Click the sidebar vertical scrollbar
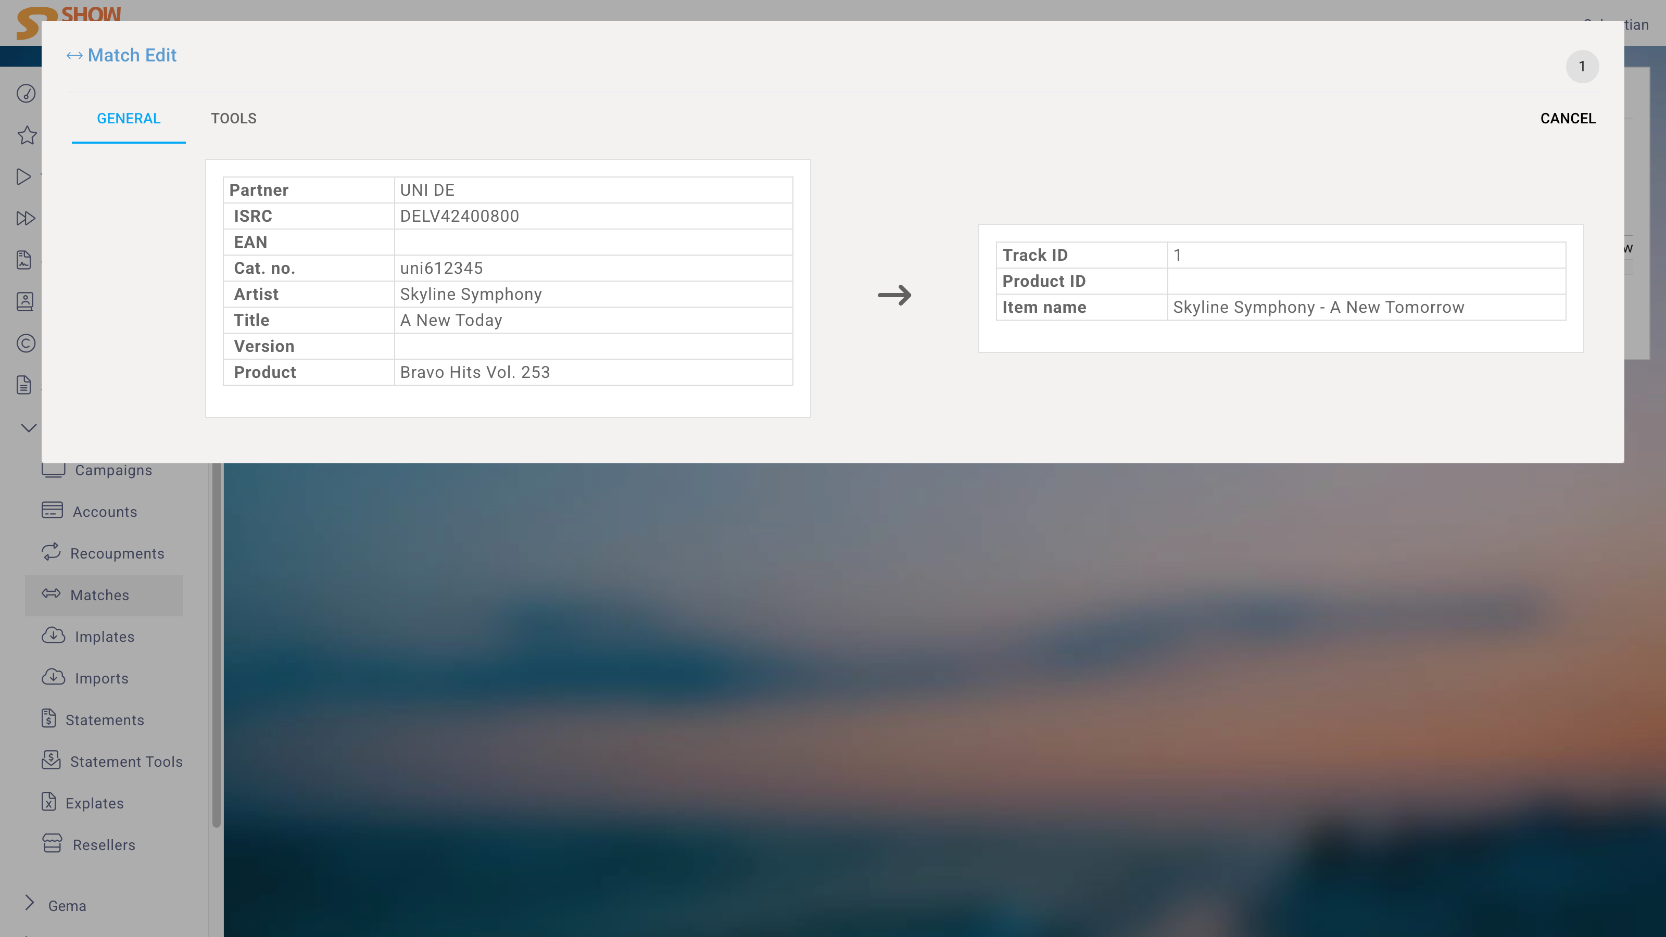This screenshot has width=1666, height=937. pyautogui.click(x=216, y=647)
